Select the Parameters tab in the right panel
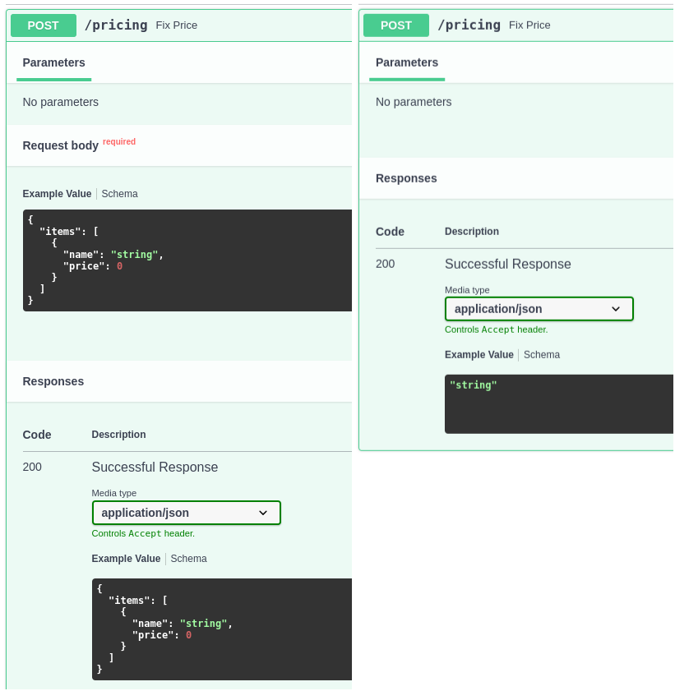Viewport: 675px width, 691px height. (407, 63)
